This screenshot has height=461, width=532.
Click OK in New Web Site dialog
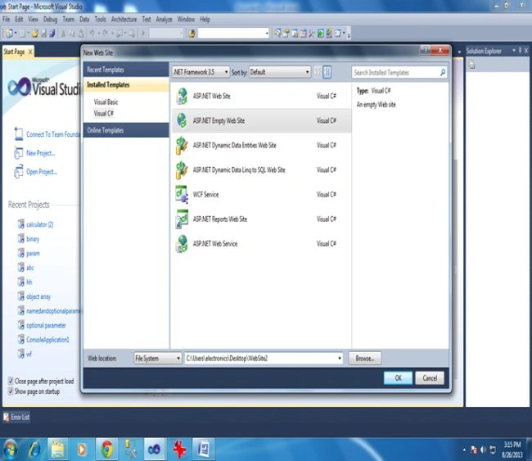[x=398, y=377]
